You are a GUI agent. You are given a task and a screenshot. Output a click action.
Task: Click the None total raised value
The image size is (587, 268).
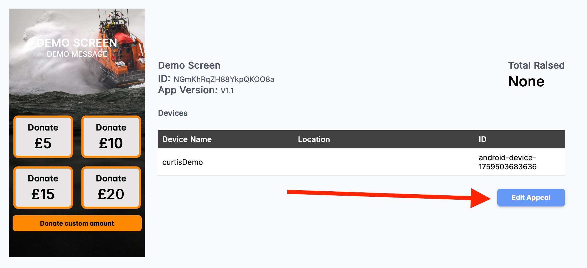click(x=526, y=81)
